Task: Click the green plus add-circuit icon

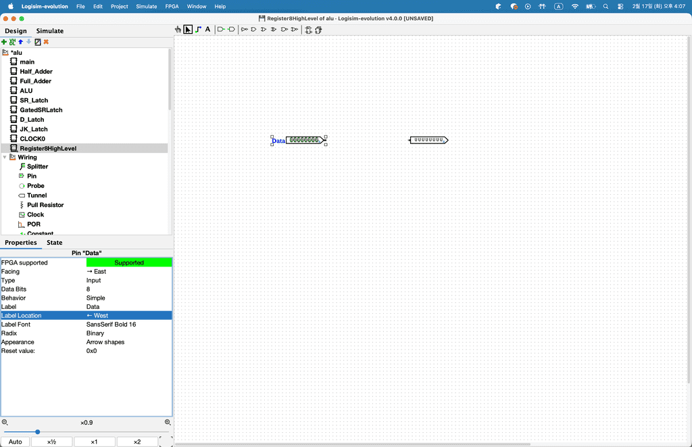Action: (x=4, y=42)
